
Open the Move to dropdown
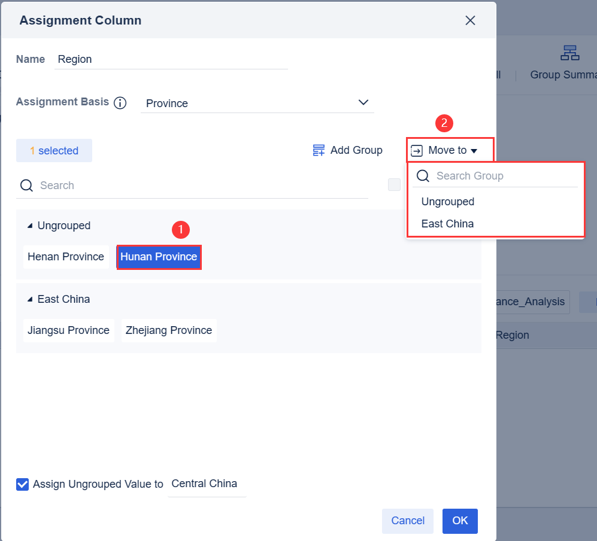click(x=449, y=150)
